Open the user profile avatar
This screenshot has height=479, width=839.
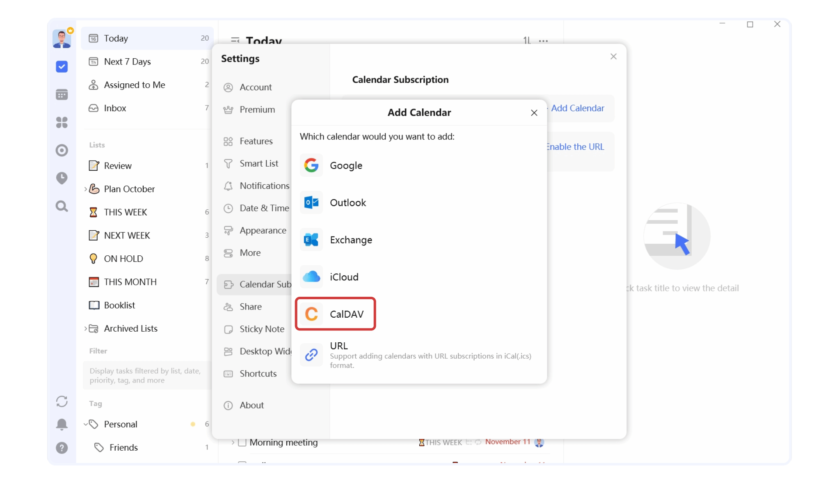coord(62,39)
